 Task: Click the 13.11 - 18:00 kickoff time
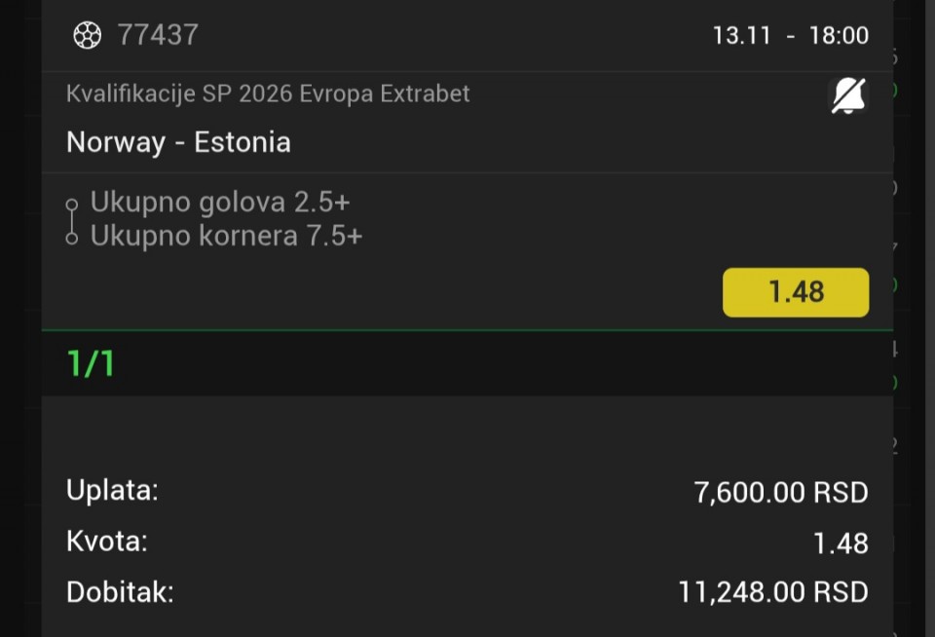click(790, 36)
